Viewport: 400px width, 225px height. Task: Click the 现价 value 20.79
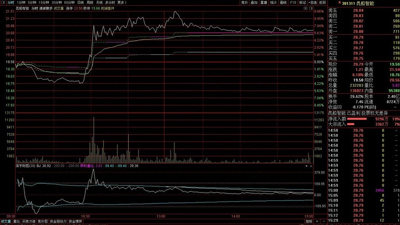pyautogui.click(x=358, y=64)
